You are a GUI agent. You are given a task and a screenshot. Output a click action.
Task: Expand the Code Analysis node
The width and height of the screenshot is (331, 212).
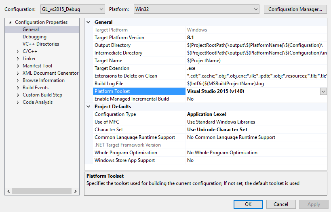tap(18, 102)
